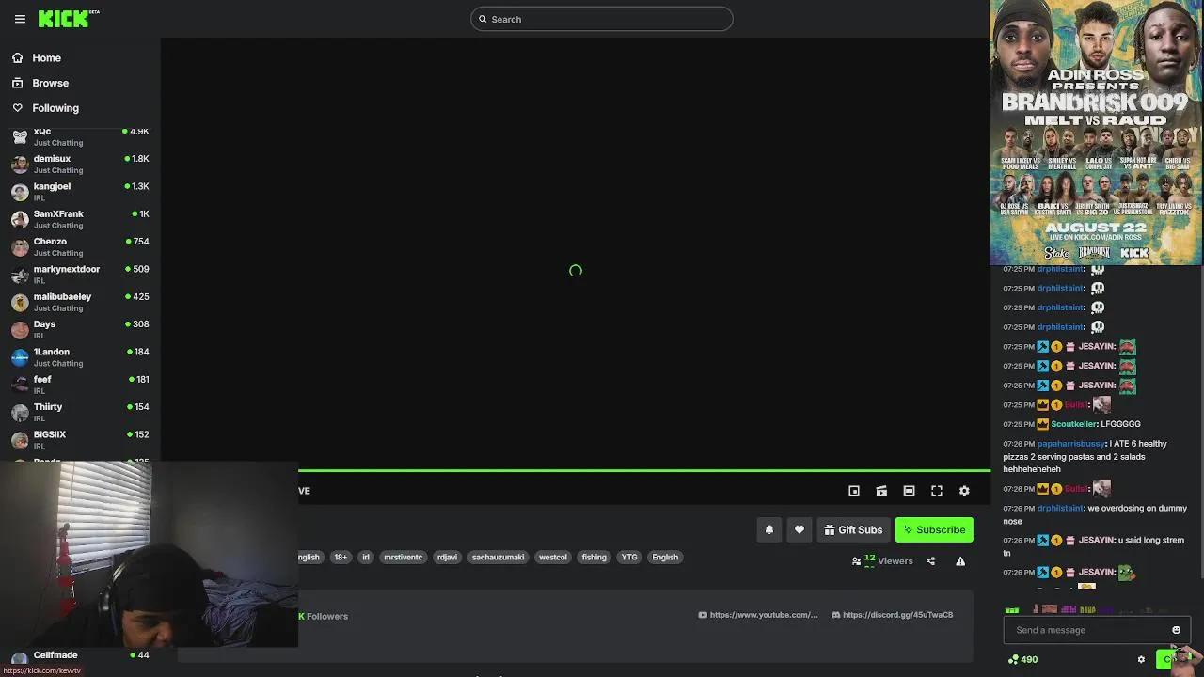Enable mini player mode icon
1204x677 pixels.
(854, 491)
